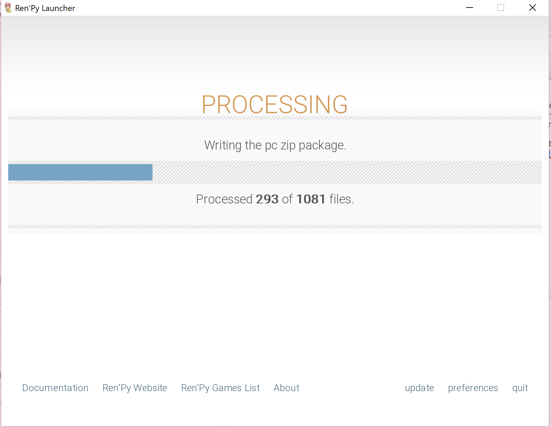Check for Ren'Py updates
This screenshot has width=551, height=427.
pyautogui.click(x=419, y=388)
